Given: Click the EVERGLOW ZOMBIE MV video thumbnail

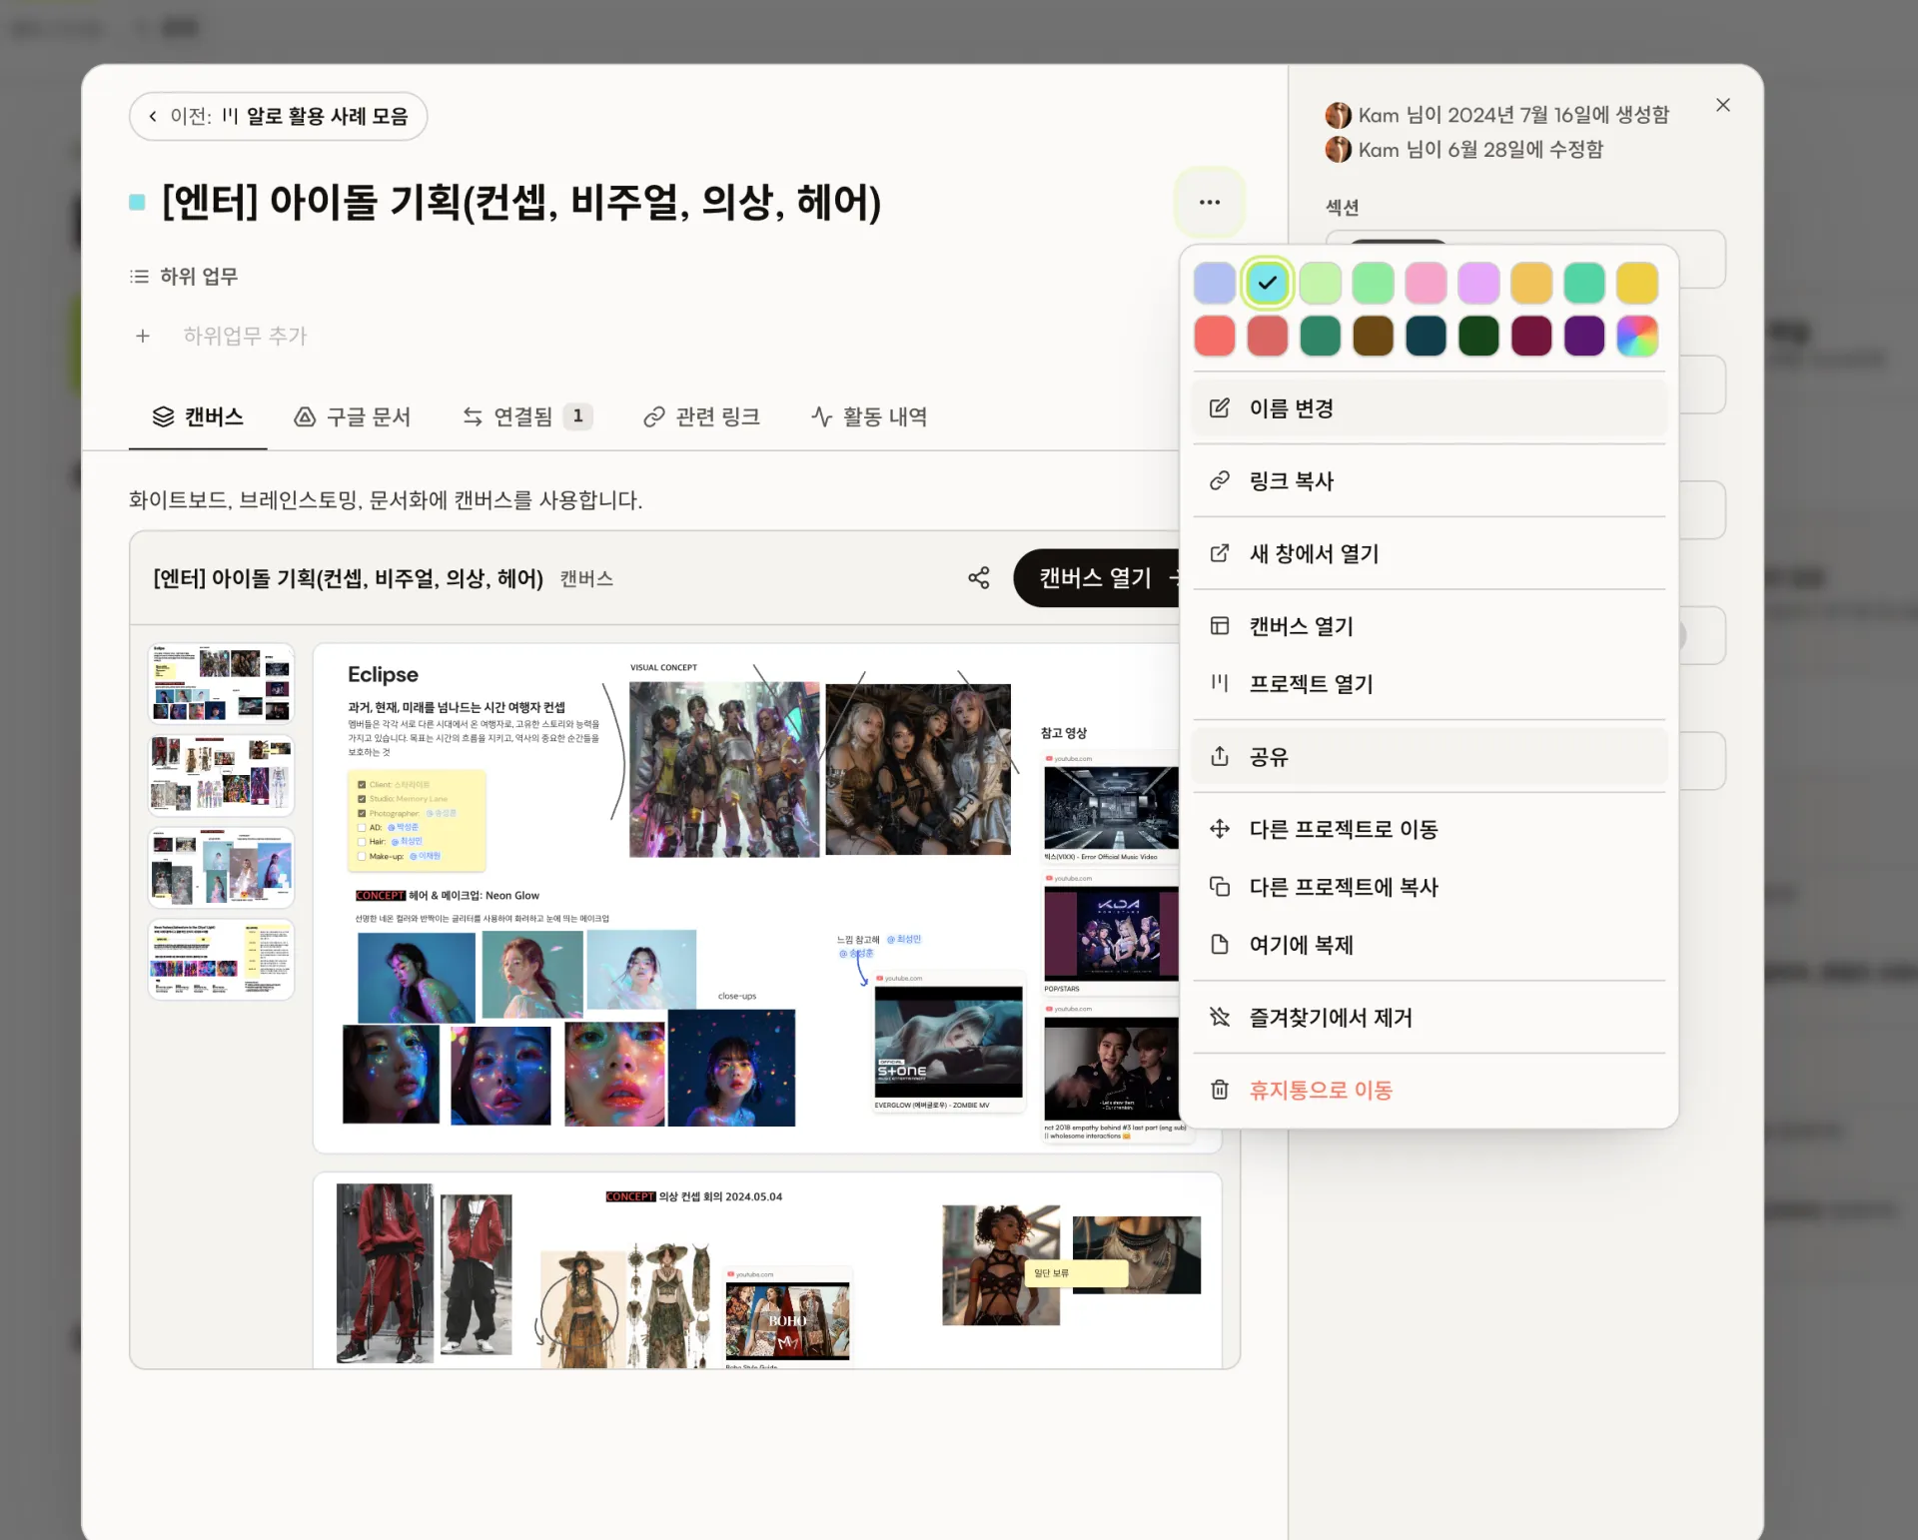Looking at the screenshot, I should coord(948,1042).
